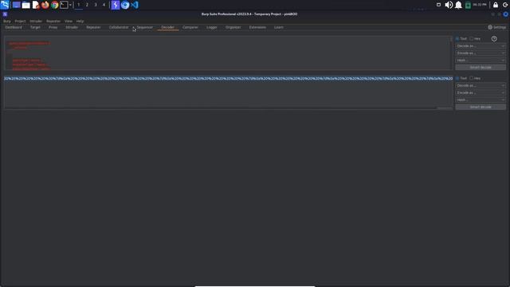Screen dimensions: 510x287
Task: Open terminal emulator from taskbar
Action: coord(64,5)
